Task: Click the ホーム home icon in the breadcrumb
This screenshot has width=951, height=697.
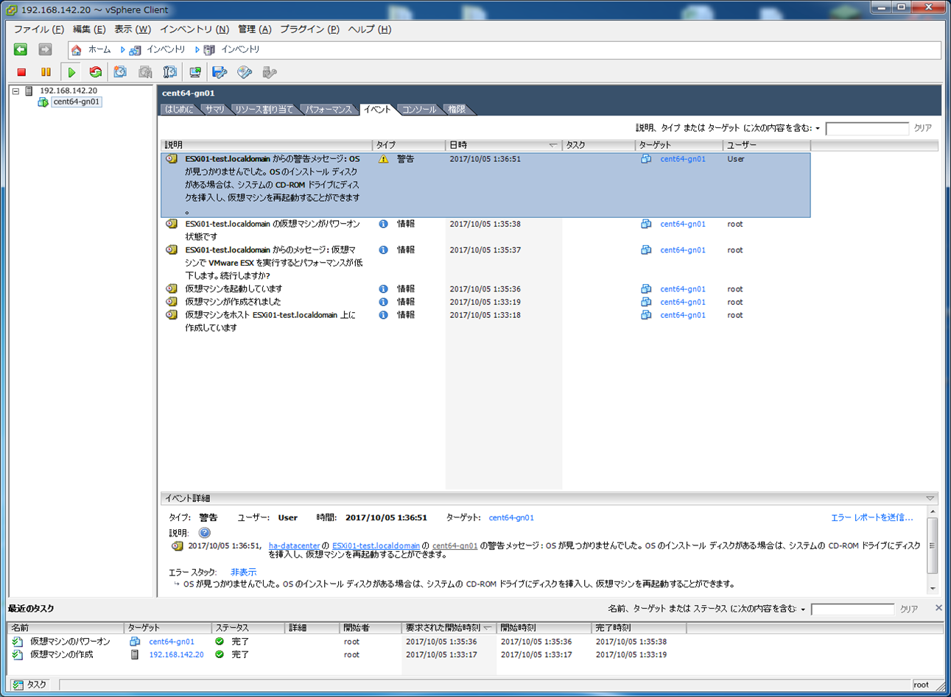Action: (x=76, y=50)
